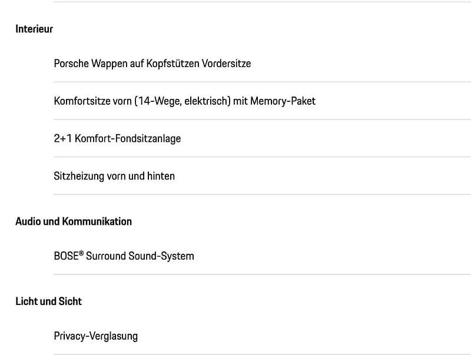Click the Audio und Kommunikation heading

pyautogui.click(x=74, y=221)
